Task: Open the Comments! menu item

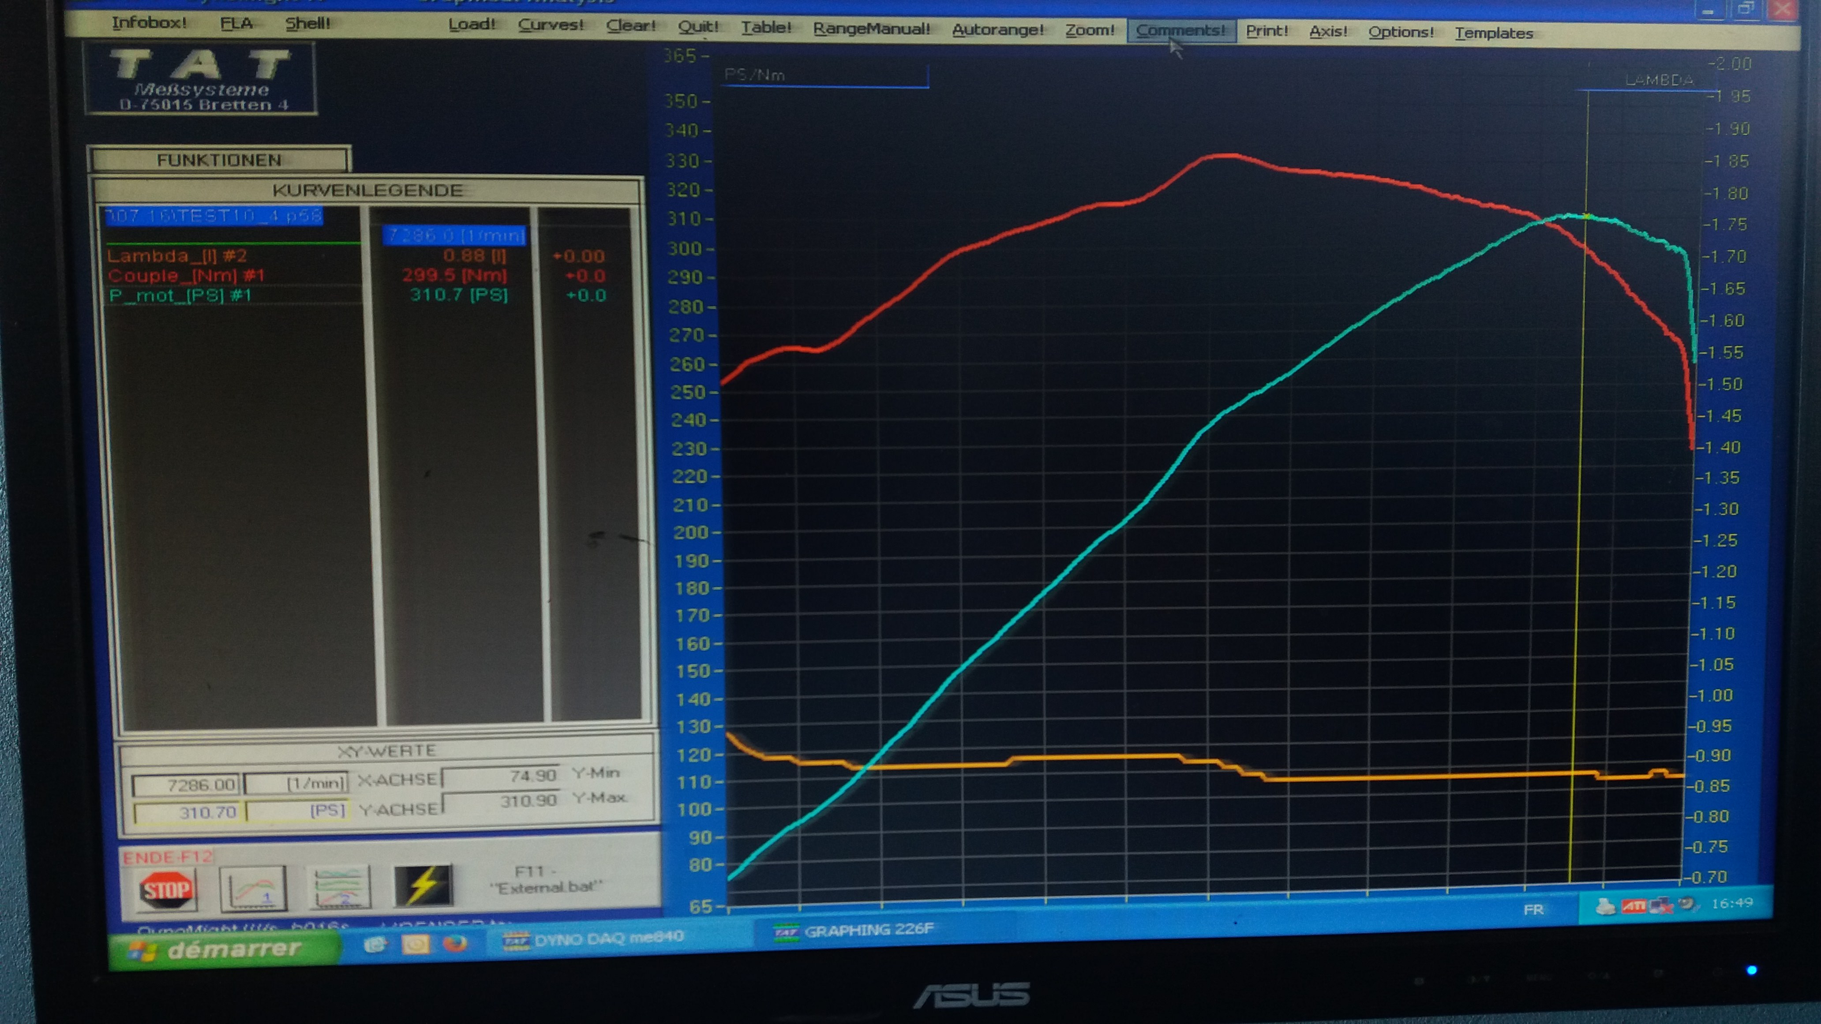Action: tap(1180, 31)
